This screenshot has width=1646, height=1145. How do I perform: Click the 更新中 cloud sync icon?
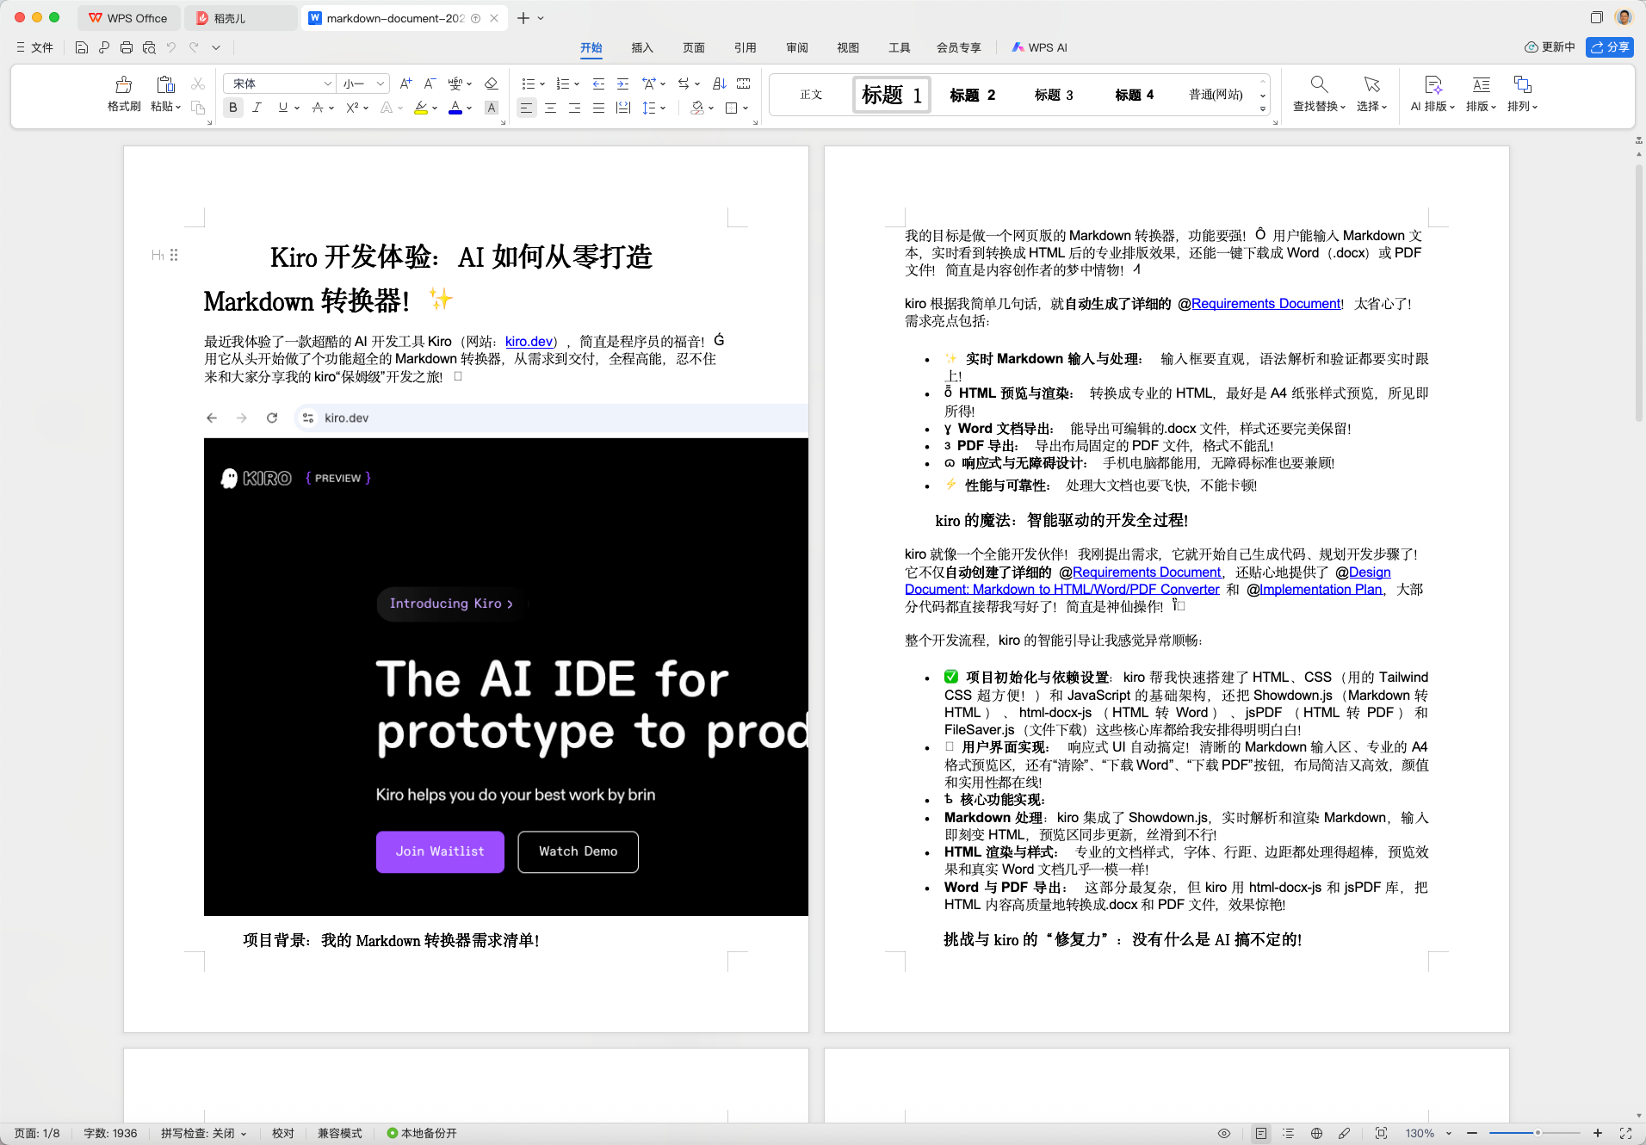click(1531, 47)
